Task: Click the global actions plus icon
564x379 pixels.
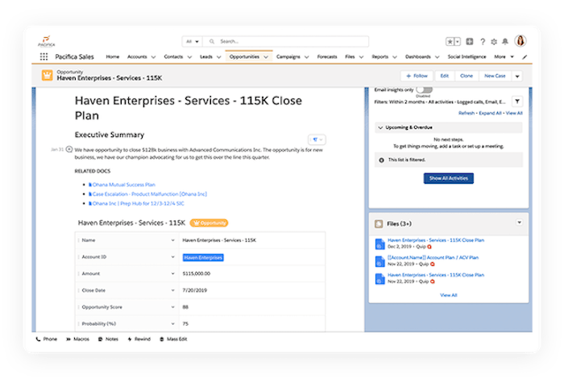Action: pyautogui.click(x=470, y=41)
